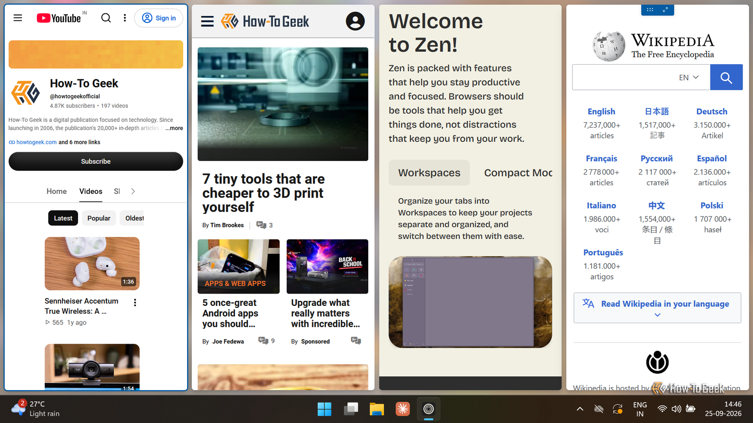Open the Windows Start menu

point(324,409)
